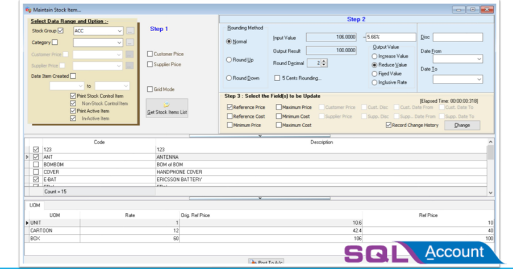This screenshot has width=513, height=269.
Task: Expand the Stock Group ACC dropdown
Action: [119, 31]
